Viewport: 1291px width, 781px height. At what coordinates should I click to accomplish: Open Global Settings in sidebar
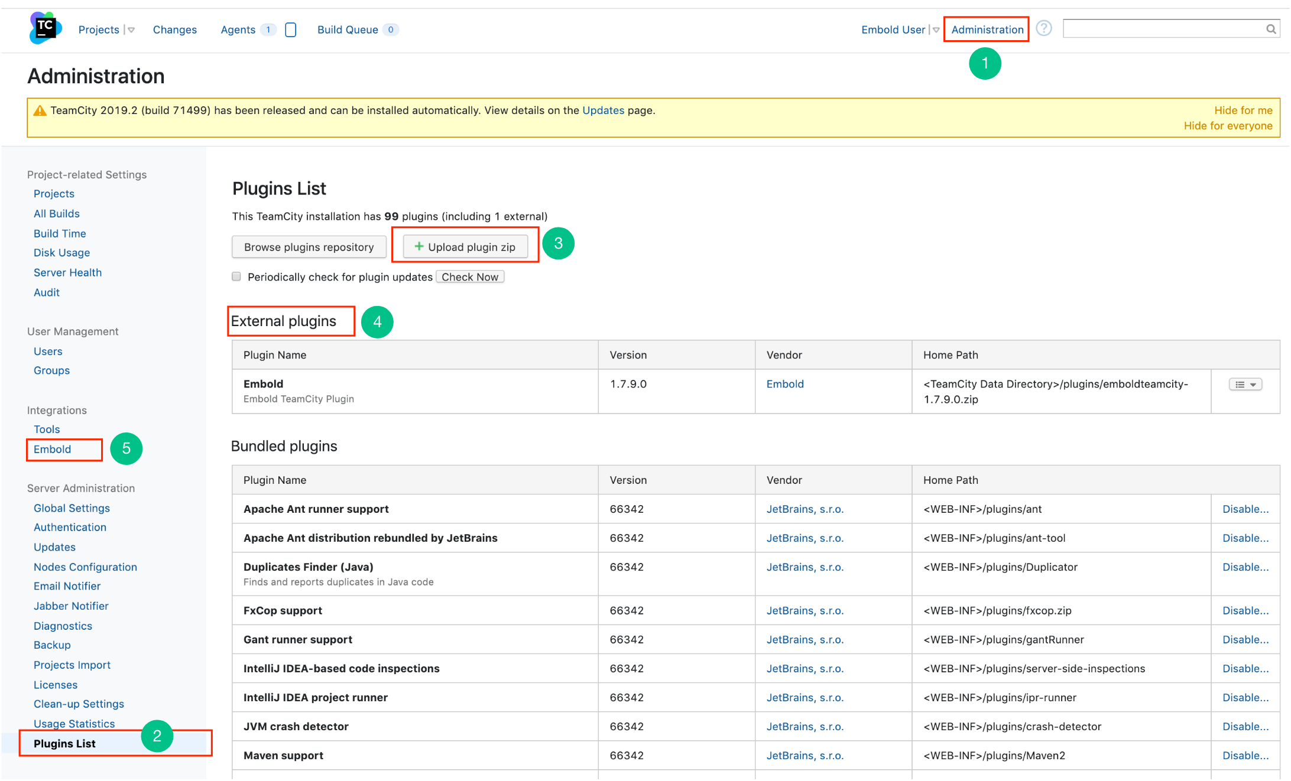(x=72, y=508)
